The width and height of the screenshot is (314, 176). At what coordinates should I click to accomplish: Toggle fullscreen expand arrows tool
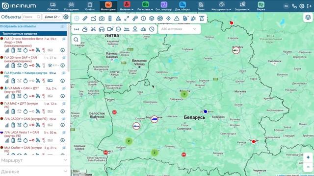click(x=127, y=19)
